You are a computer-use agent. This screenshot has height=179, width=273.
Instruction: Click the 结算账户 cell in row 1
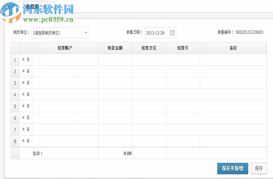65,60
